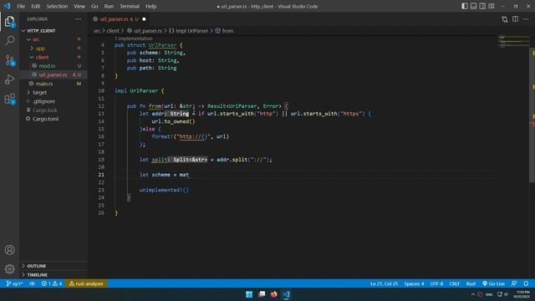Open the Search view in activity bar
Image resolution: width=535 pixels, height=301 pixels.
coord(9,41)
